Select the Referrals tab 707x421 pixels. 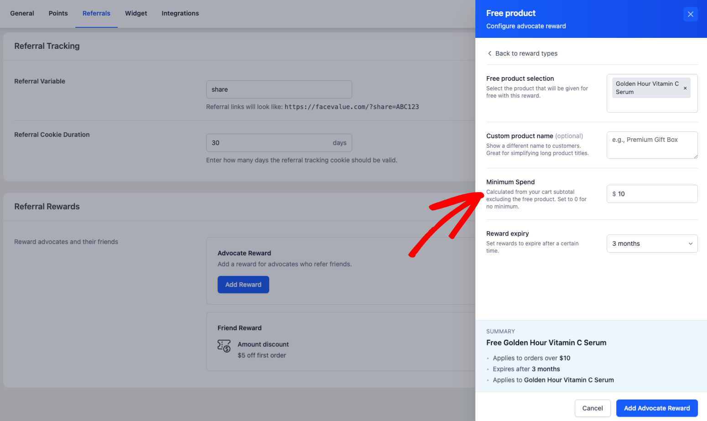[x=96, y=13]
